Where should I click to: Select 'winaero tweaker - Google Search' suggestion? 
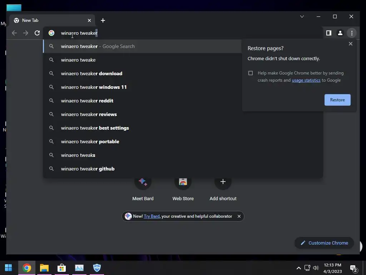tap(142, 46)
